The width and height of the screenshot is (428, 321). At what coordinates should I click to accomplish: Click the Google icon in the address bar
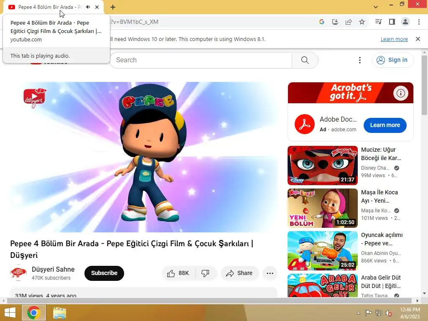point(322,22)
